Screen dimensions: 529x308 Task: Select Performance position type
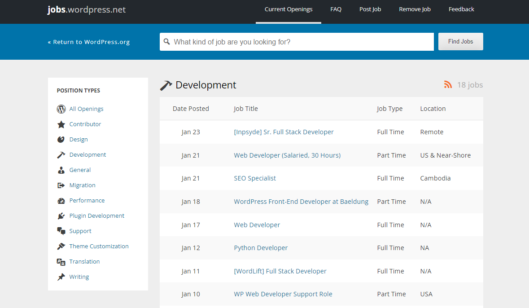tap(87, 200)
